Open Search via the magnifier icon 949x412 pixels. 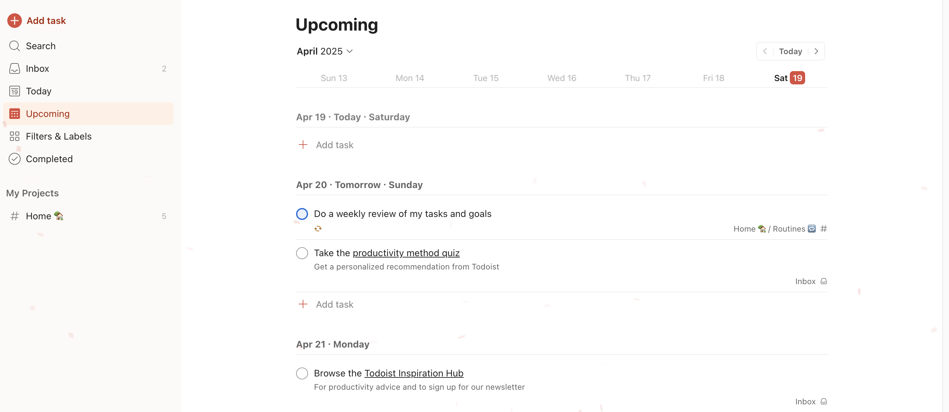pyautogui.click(x=14, y=46)
